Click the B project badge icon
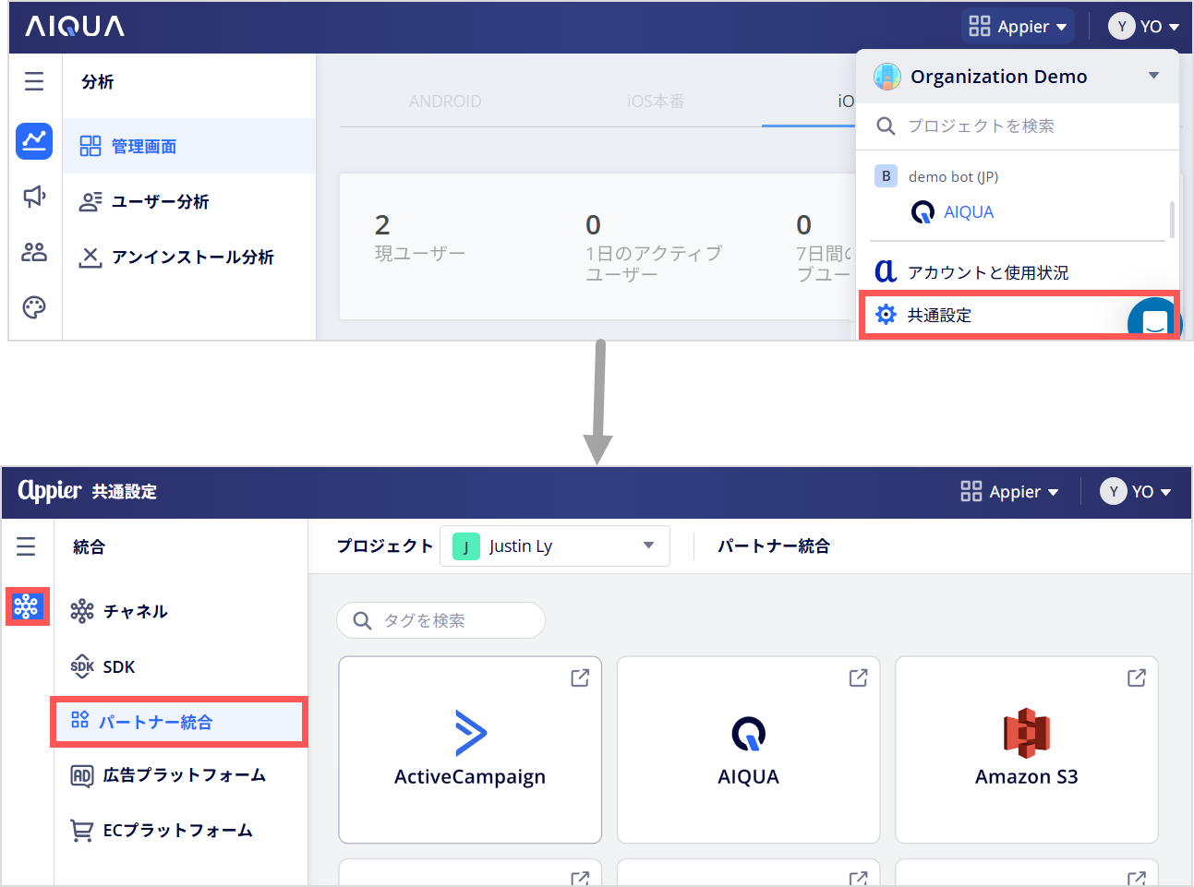1194x887 pixels. click(x=886, y=175)
